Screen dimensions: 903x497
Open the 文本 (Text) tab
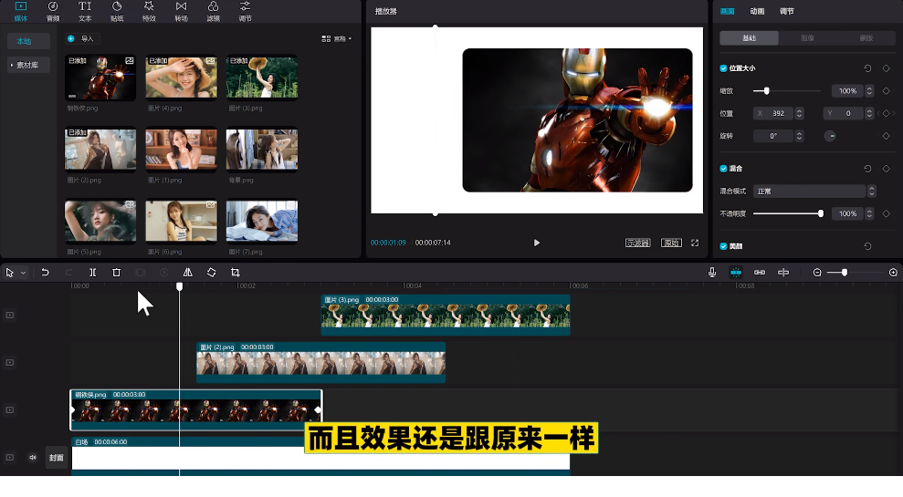point(85,12)
